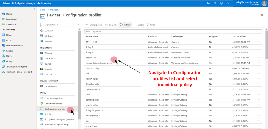
Task: Follow the Home breadcrumb link
Action: pos(43,10)
